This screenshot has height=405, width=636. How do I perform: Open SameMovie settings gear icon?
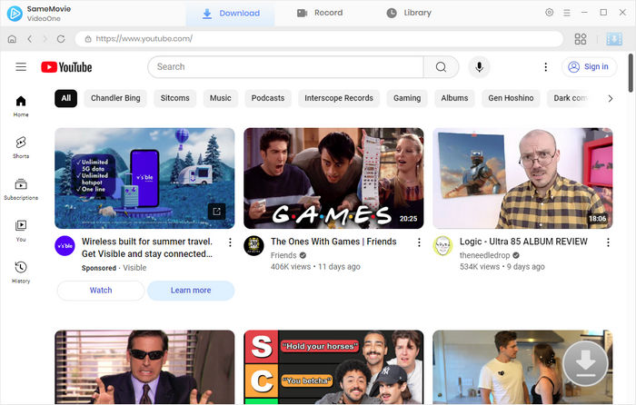(549, 13)
